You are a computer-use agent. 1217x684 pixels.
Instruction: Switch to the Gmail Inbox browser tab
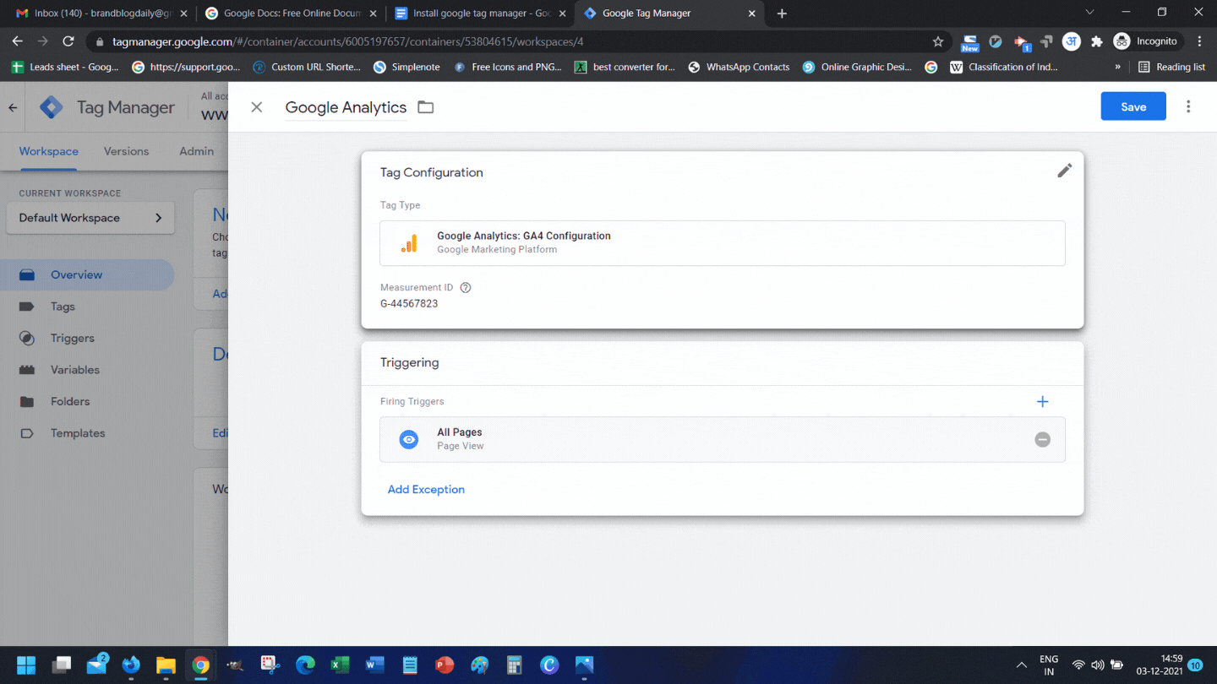point(101,14)
